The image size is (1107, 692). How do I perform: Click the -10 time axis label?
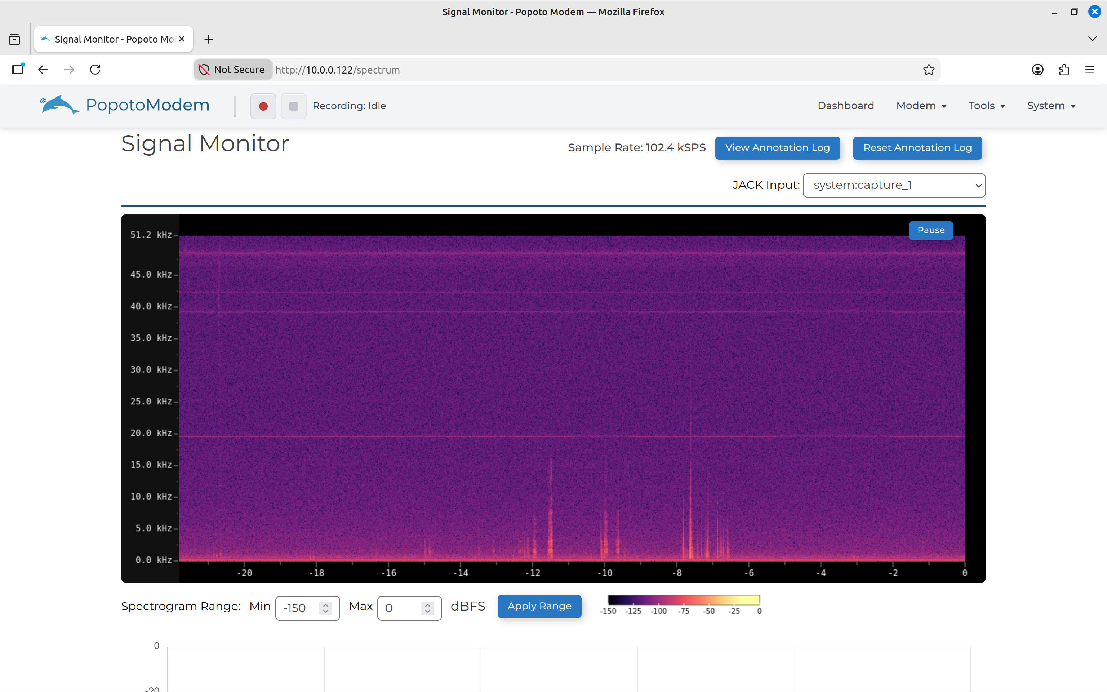pos(605,573)
